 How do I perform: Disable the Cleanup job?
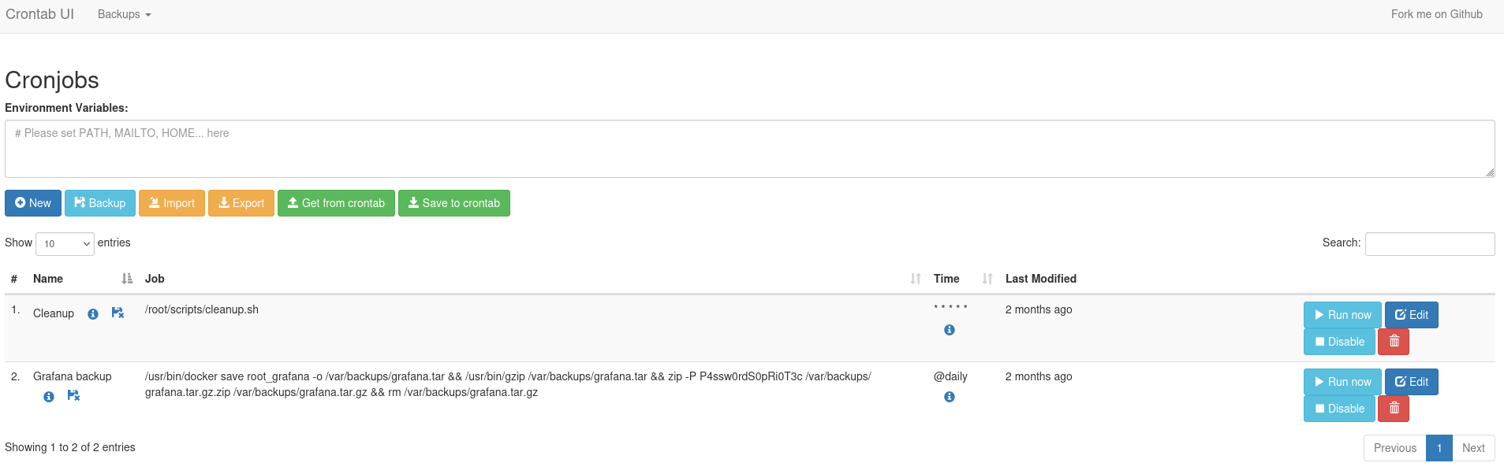pos(1339,342)
